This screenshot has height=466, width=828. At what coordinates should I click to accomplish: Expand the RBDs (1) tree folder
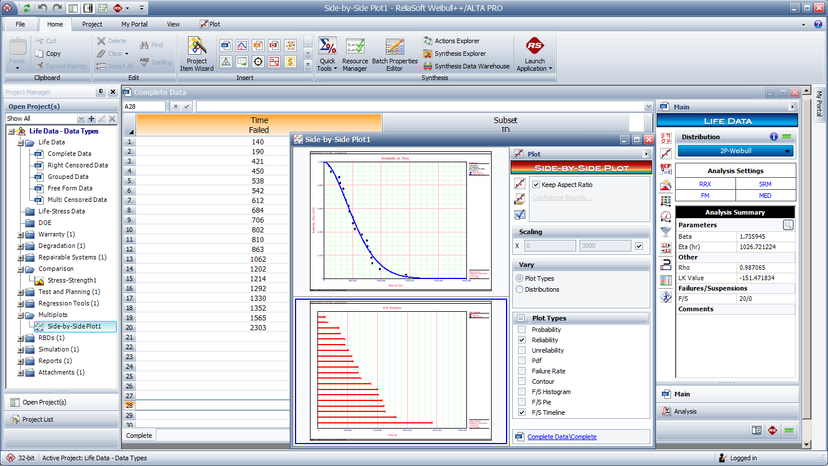click(x=21, y=338)
